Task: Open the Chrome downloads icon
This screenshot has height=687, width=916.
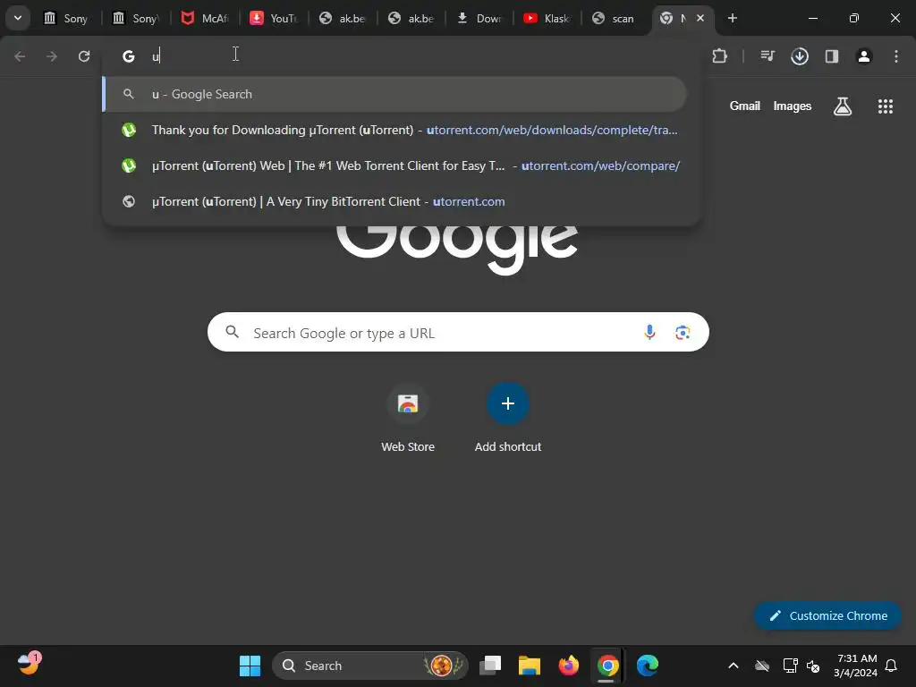Action: click(800, 56)
